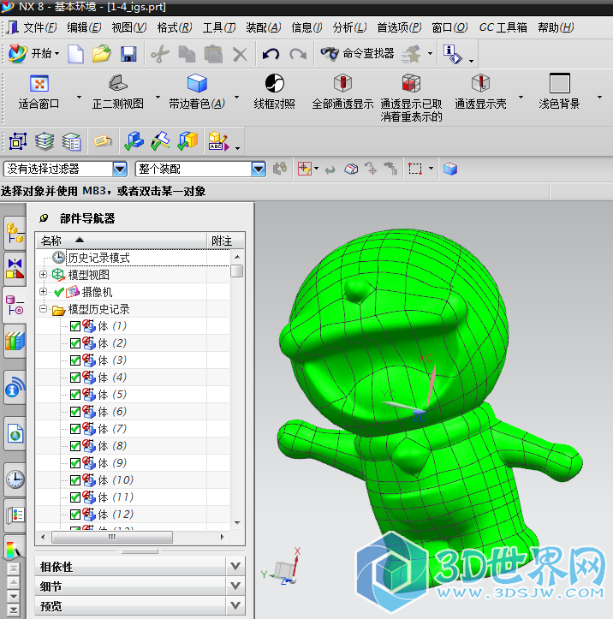
Task: Click Fit to Window (适合窗口) icon
Action: point(39,84)
